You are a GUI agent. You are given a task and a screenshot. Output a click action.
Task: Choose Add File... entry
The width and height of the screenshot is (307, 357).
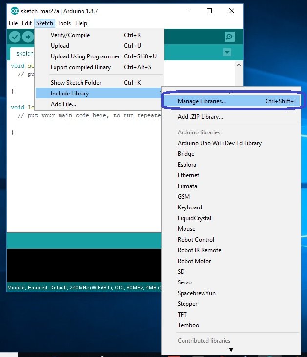[x=99, y=104]
